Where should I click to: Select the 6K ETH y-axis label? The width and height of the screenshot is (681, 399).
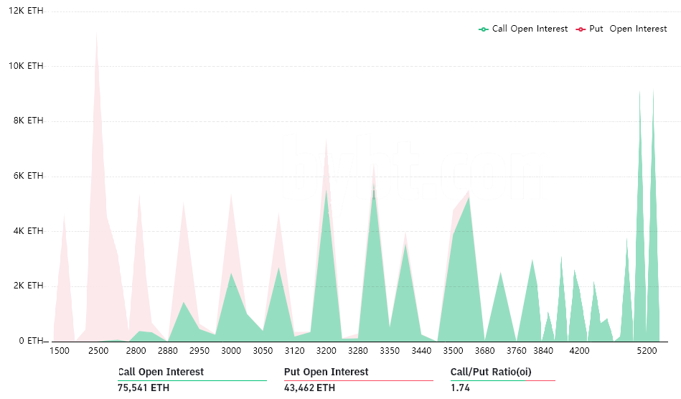28,175
